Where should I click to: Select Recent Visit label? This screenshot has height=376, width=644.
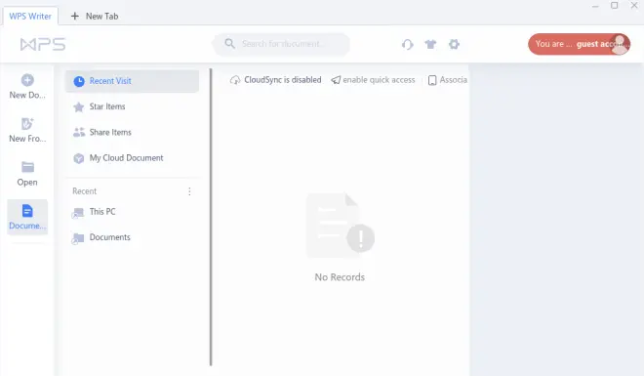(x=110, y=81)
